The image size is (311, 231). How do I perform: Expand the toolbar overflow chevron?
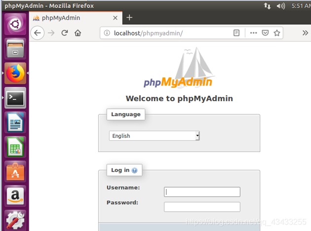click(x=305, y=33)
